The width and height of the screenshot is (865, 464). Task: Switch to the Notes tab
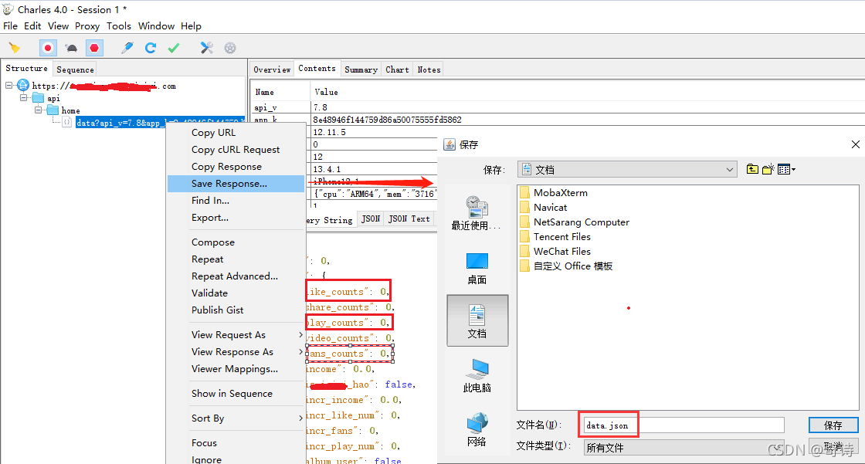(429, 69)
